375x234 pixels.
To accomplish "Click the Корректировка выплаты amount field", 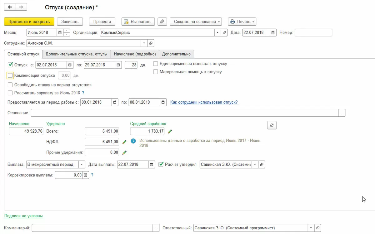I will click(69, 175).
